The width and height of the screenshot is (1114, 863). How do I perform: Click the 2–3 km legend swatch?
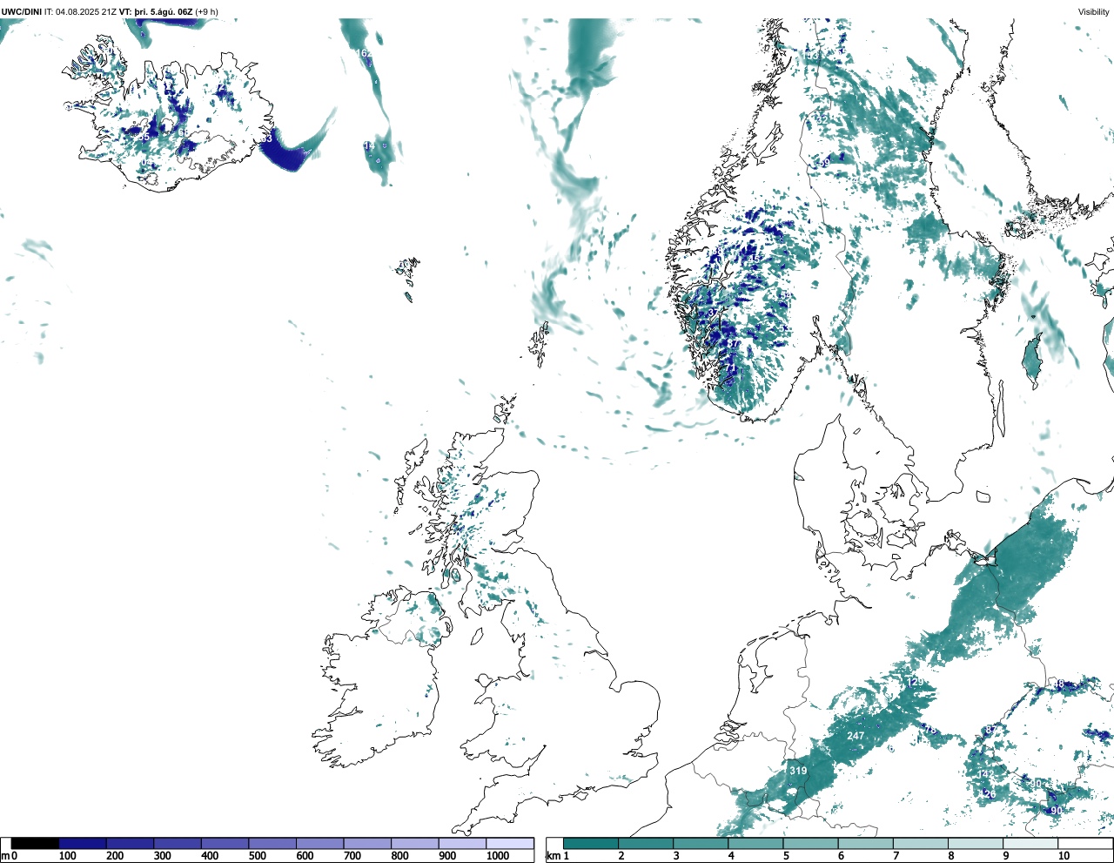pyautogui.click(x=646, y=843)
